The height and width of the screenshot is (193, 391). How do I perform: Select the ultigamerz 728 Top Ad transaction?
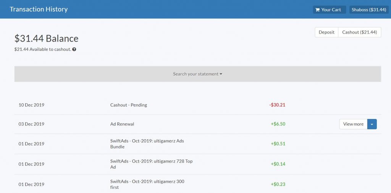[151, 164]
